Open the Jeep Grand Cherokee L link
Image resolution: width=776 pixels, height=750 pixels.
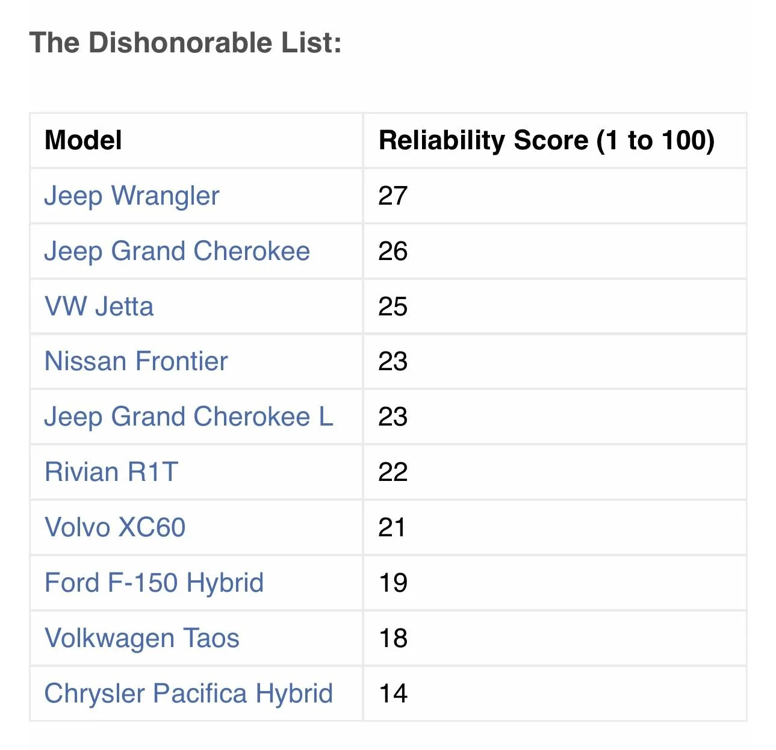[188, 417]
